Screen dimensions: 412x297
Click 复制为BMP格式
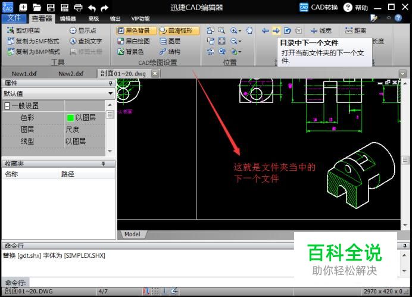(33, 52)
